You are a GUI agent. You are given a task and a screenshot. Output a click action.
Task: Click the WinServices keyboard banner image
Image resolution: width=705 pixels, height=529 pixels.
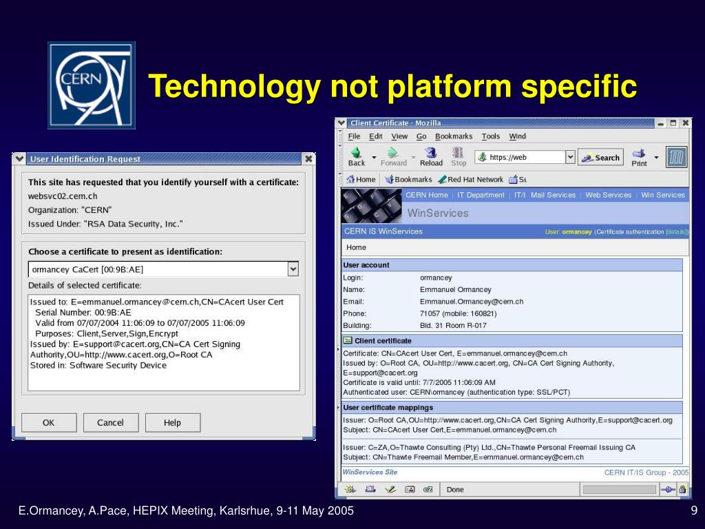pyautogui.click(x=371, y=205)
